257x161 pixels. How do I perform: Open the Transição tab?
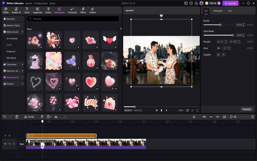[x=72, y=11]
